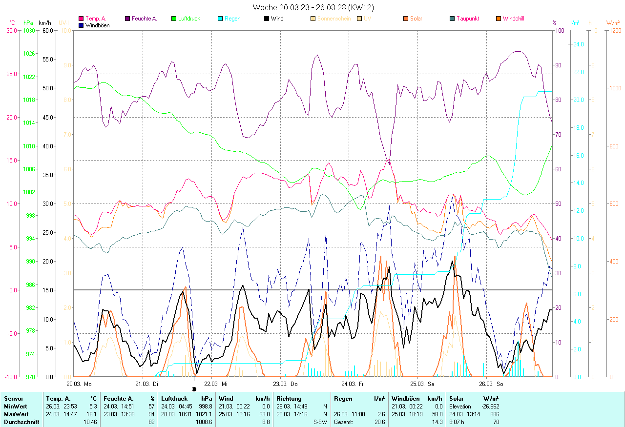Click the Richtung column header
The image size is (625, 427).
(x=289, y=399)
